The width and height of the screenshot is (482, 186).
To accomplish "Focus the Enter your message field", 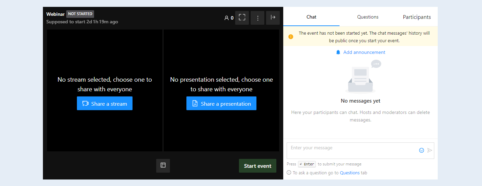I will click(360, 151).
